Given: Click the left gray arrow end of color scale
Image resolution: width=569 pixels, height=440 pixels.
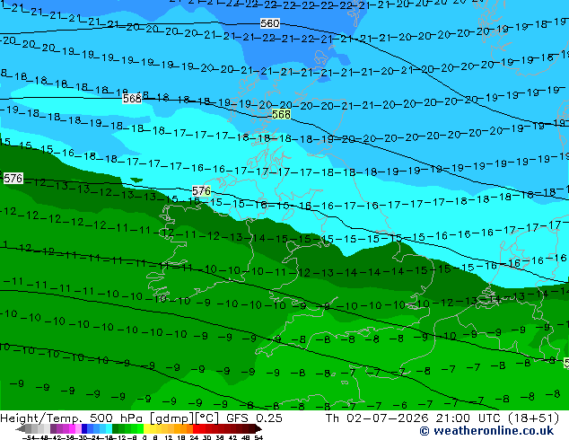Looking at the screenshot, I should [x=21, y=428].
